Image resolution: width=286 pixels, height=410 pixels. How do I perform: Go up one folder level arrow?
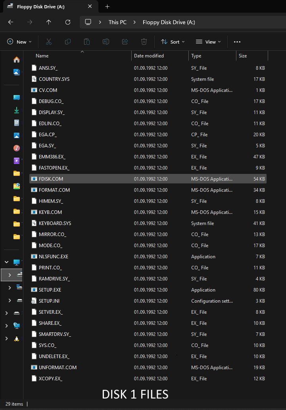click(x=49, y=22)
